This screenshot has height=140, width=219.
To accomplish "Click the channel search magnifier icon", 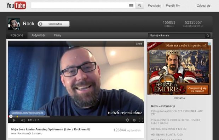I will [208, 36].
